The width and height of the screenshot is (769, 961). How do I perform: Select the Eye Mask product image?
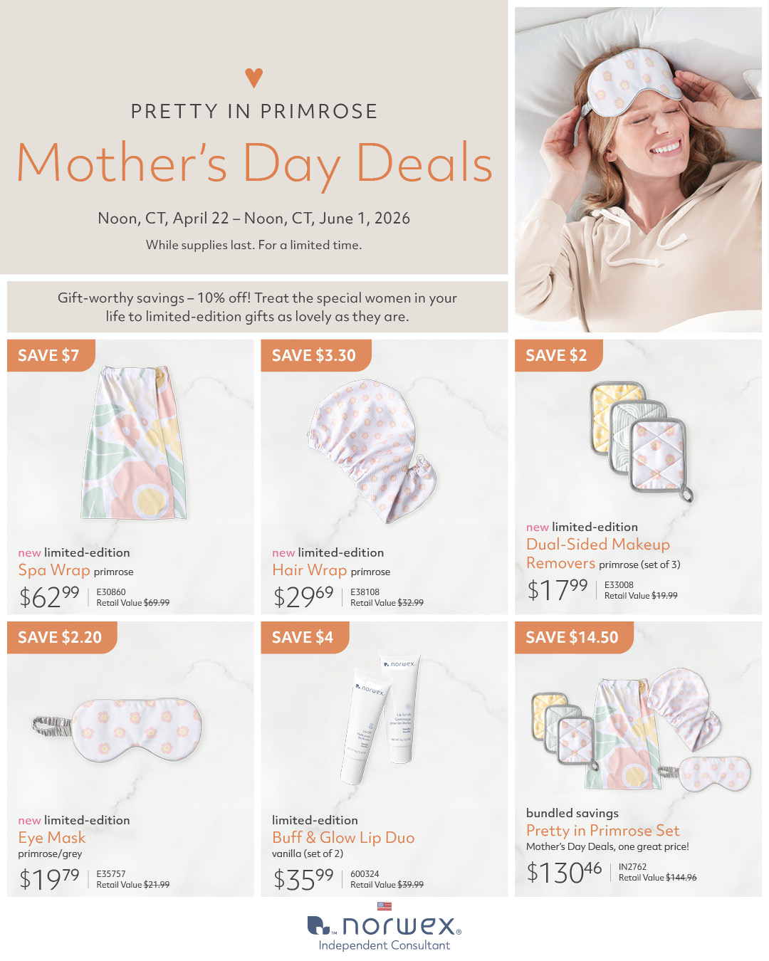(118, 731)
